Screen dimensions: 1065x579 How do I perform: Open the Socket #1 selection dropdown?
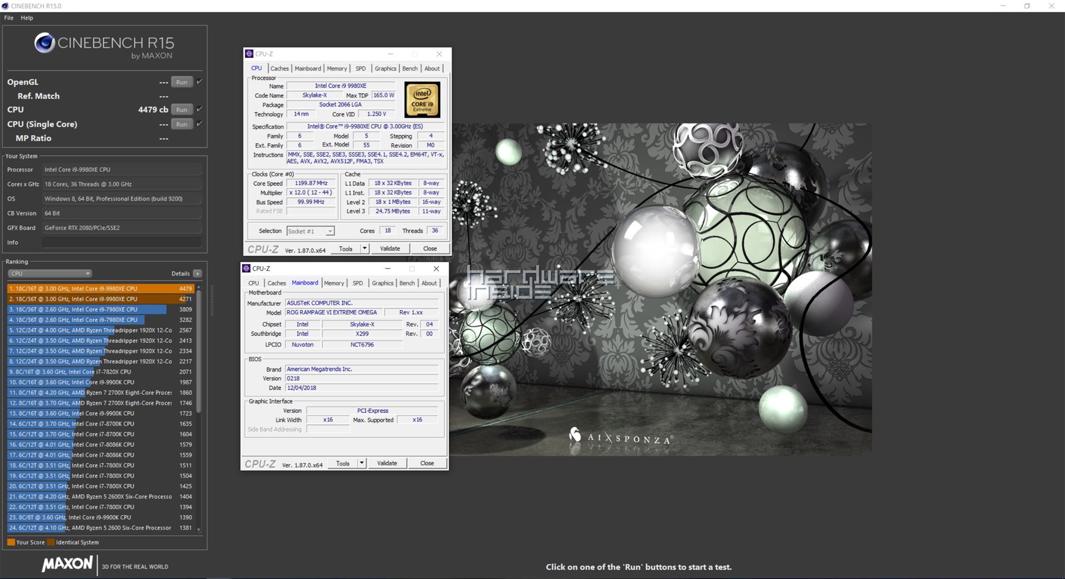pyautogui.click(x=311, y=231)
